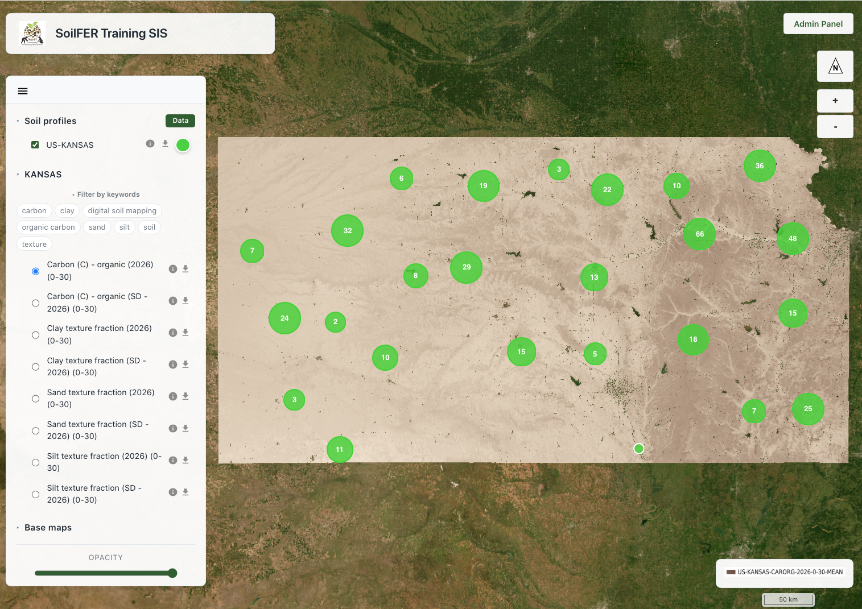Select Silt texture fraction SD radio
The width and height of the screenshot is (862, 609).
(x=36, y=494)
